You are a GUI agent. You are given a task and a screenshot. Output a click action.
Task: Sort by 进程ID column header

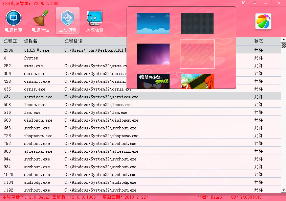pos(11,41)
